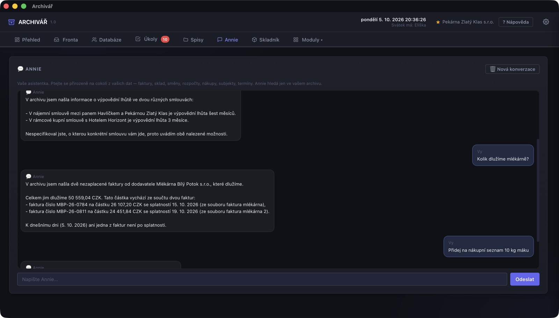The image size is (559, 318).
Task: Click the Pekárna Zlatý Klas s.r.o. company name
Action: [x=468, y=22]
